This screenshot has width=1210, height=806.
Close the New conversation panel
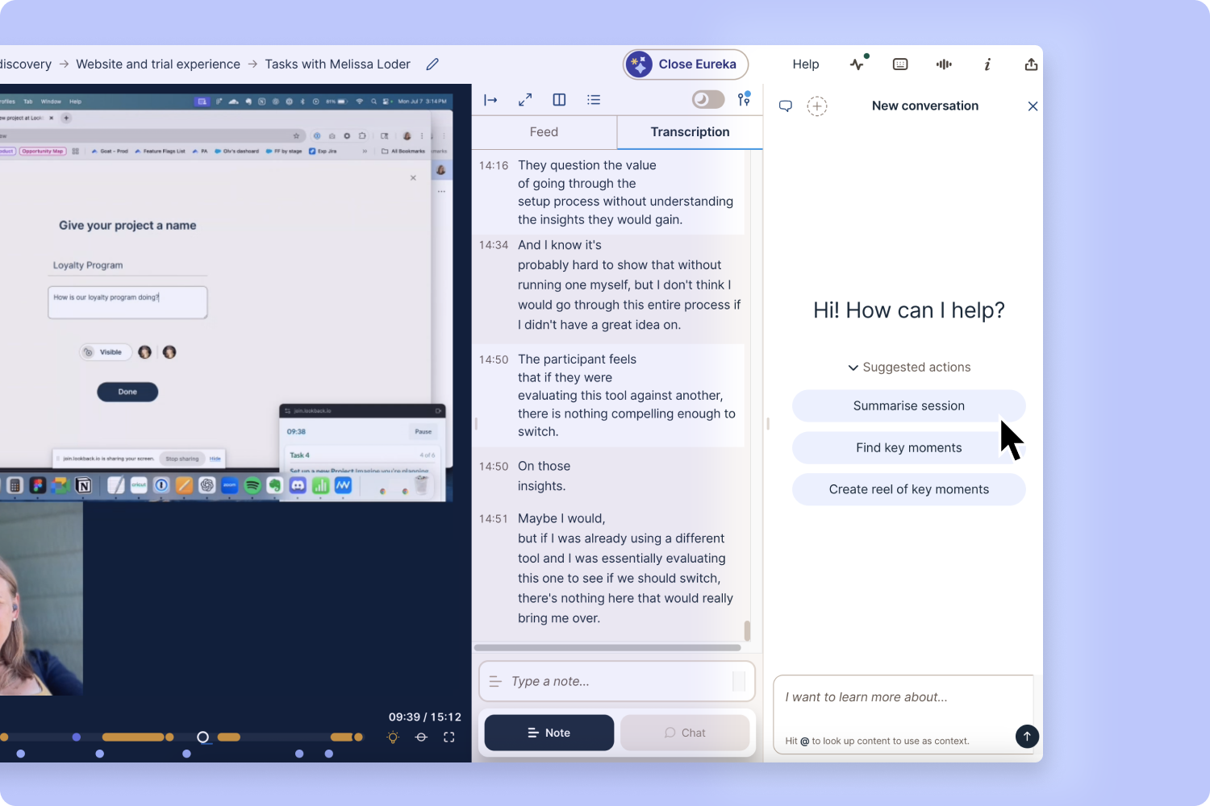tap(1033, 106)
